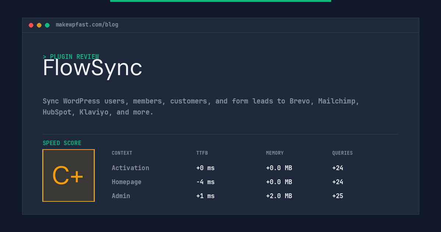The image size is (441, 232).
Task: Select the Homepage row label
Action: click(126, 182)
